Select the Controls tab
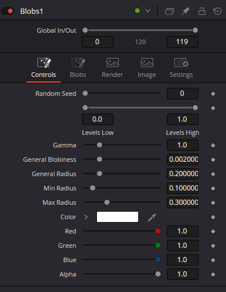 pos(44,68)
